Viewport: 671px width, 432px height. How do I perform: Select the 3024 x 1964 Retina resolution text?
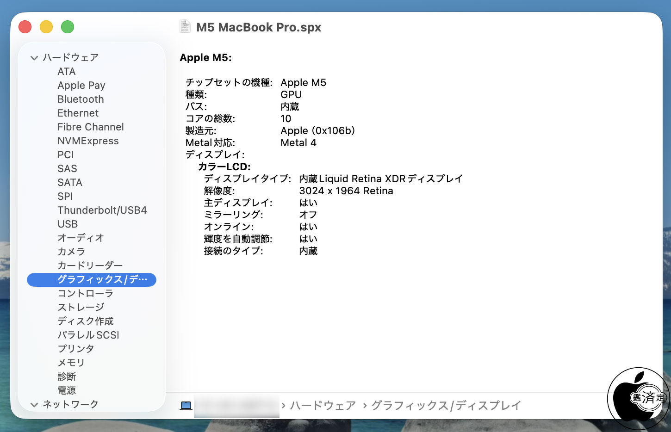tap(346, 191)
